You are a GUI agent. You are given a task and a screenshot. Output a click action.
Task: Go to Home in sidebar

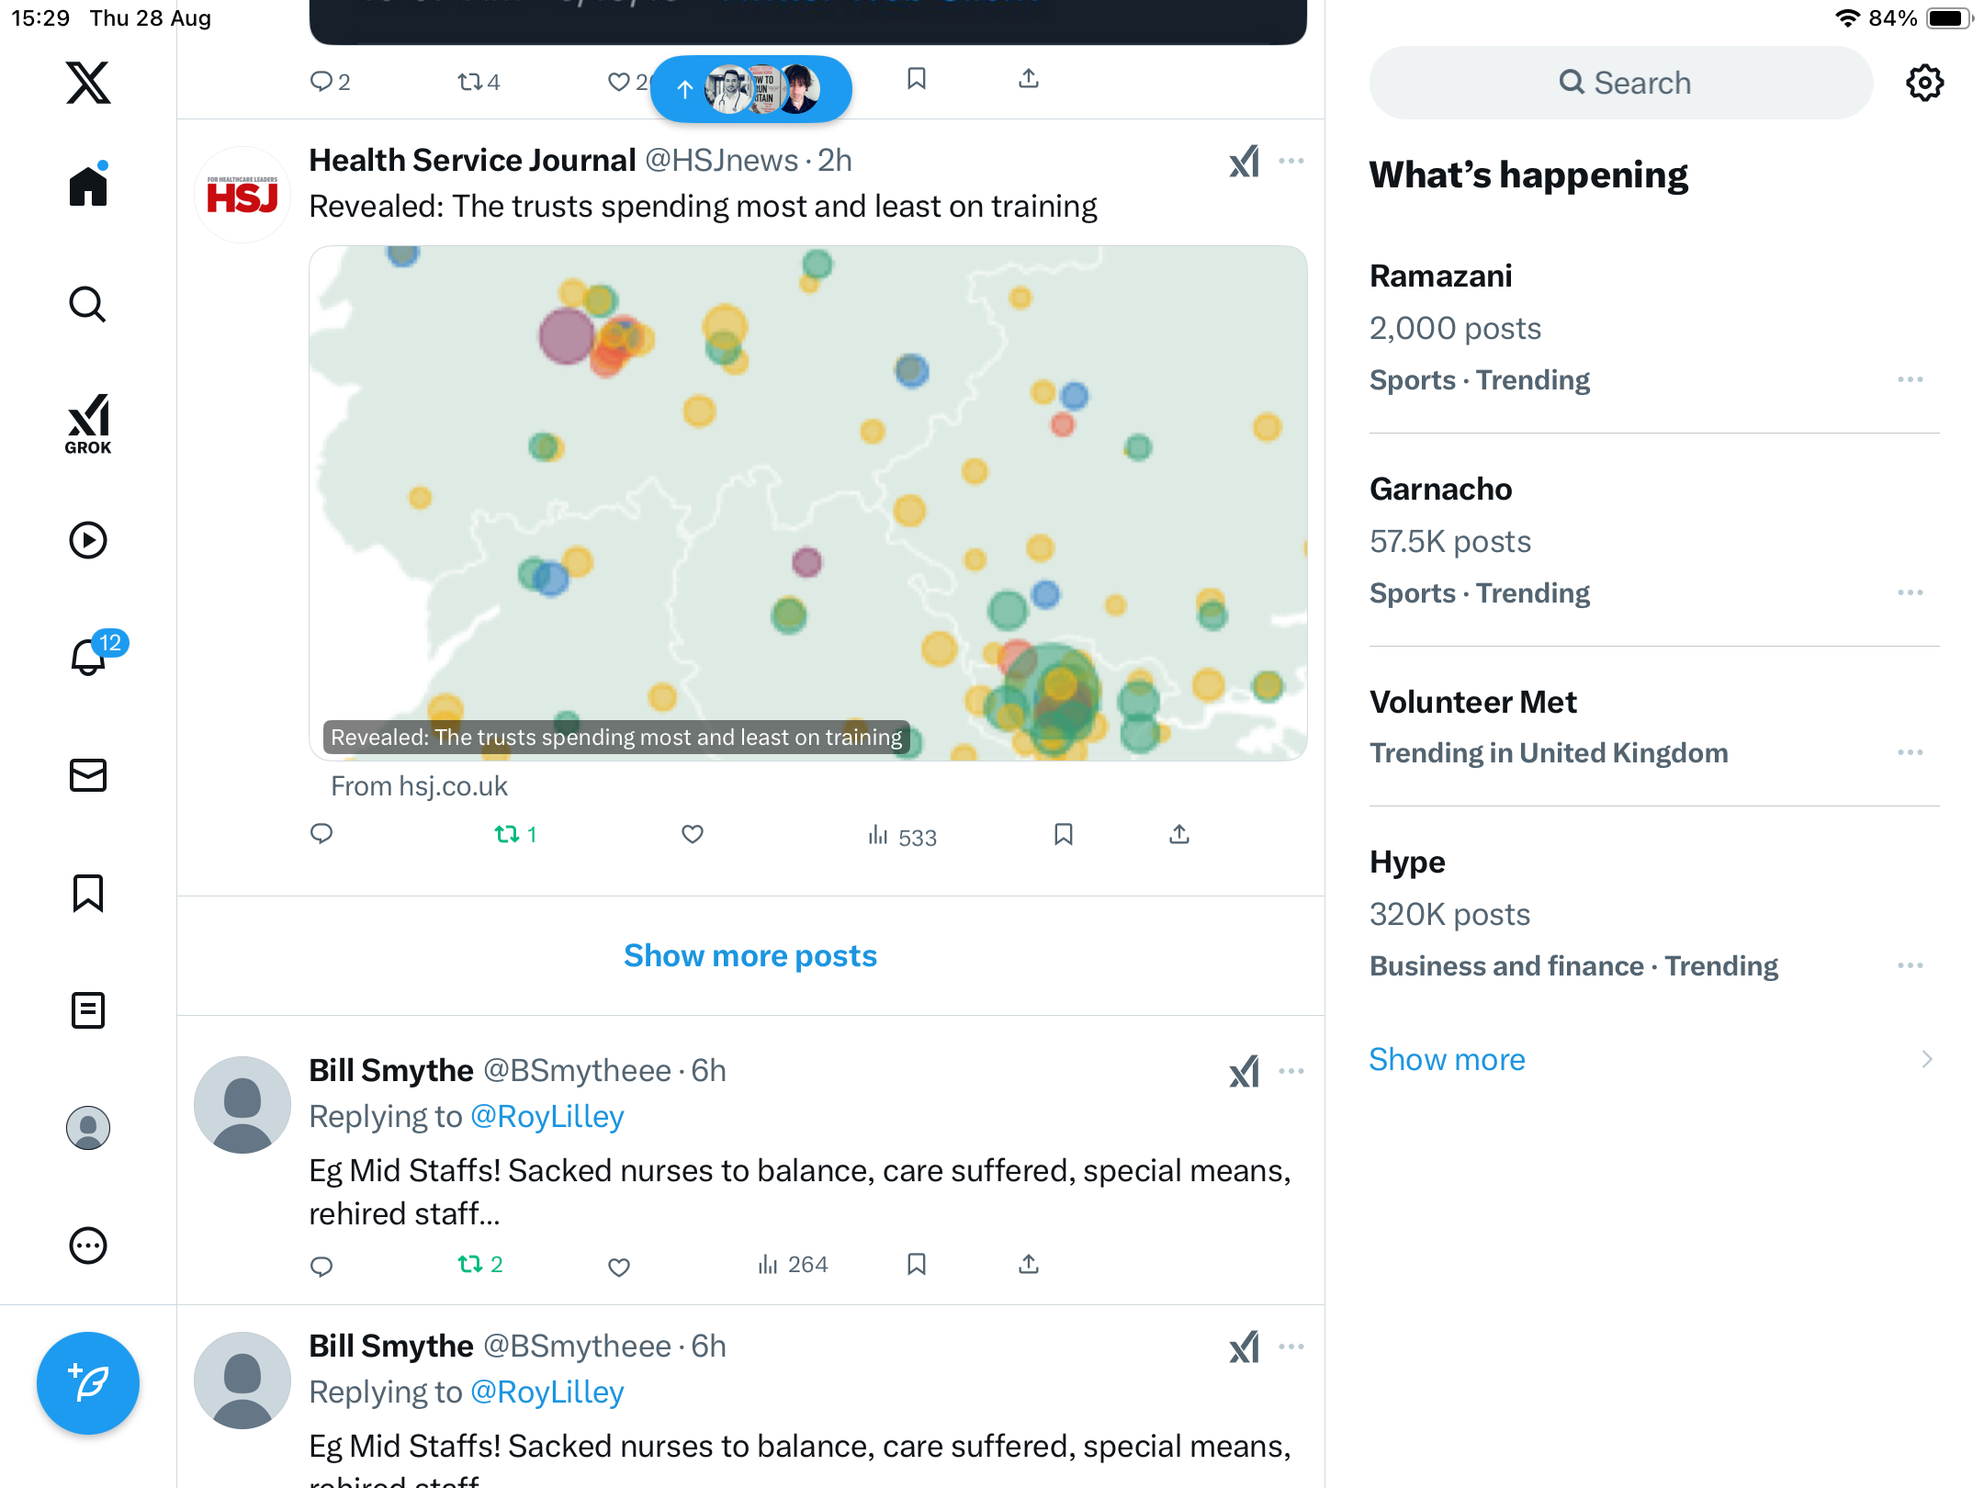coord(88,186)
